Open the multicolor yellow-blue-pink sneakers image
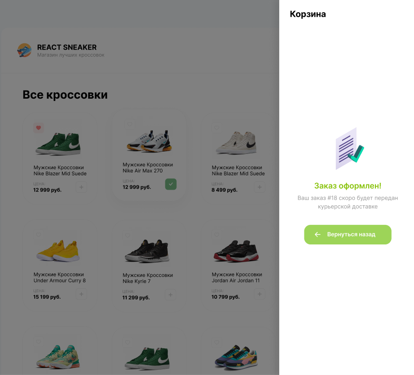 [236, 357]
